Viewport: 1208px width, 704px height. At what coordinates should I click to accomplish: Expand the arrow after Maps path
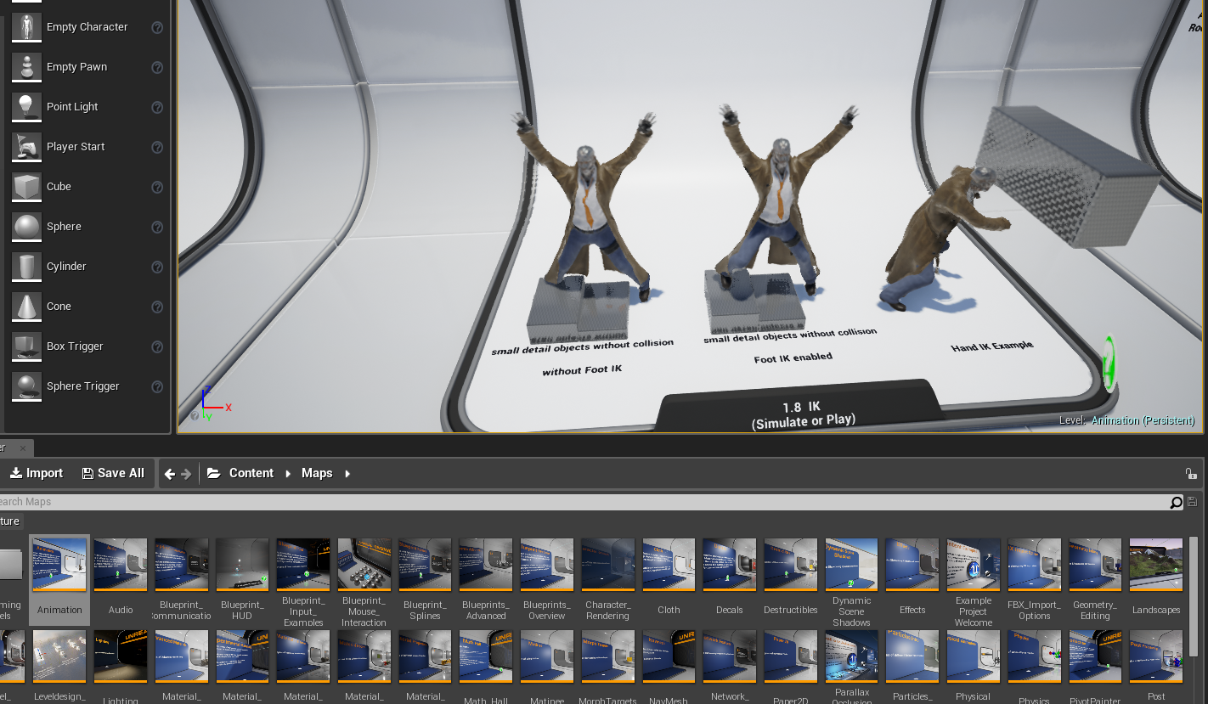tap(347, 473)
